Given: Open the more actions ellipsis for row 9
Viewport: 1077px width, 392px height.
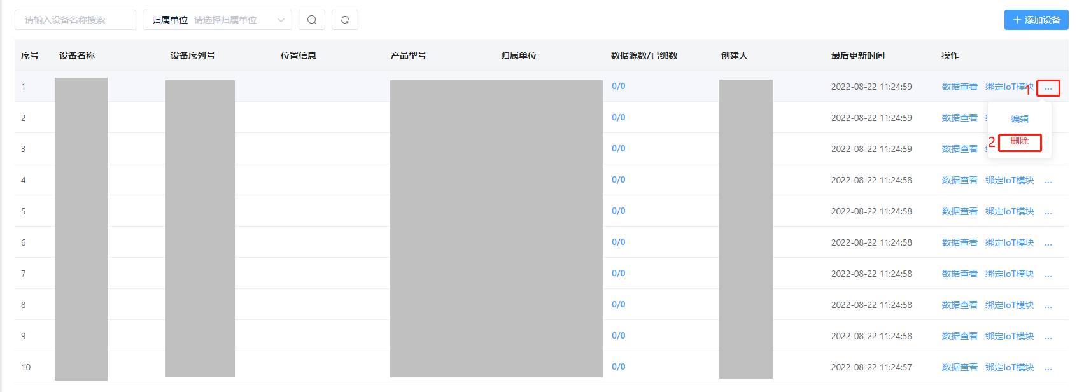Looking at the screenshot, I should pyautogui.click(x=1048, y=337).
